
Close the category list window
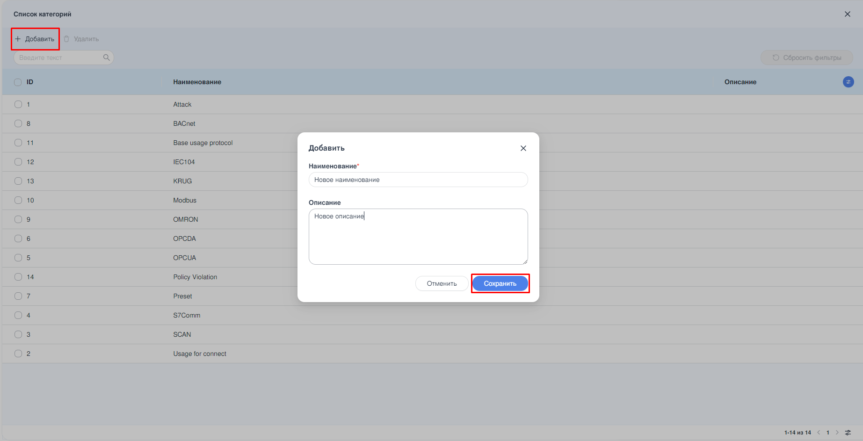pos(847,14)
